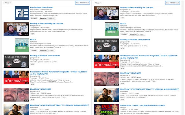Click React Channel logo in right panel
The width and height of the screenshot is (185, 115).
pos(112,29)
